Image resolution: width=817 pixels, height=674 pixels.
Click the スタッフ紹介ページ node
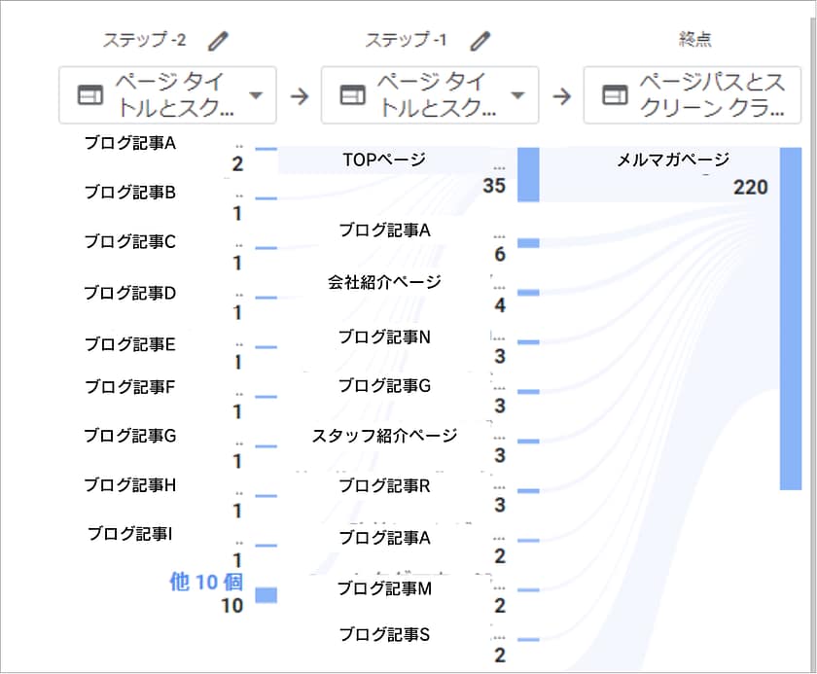(x=384, y=435)
